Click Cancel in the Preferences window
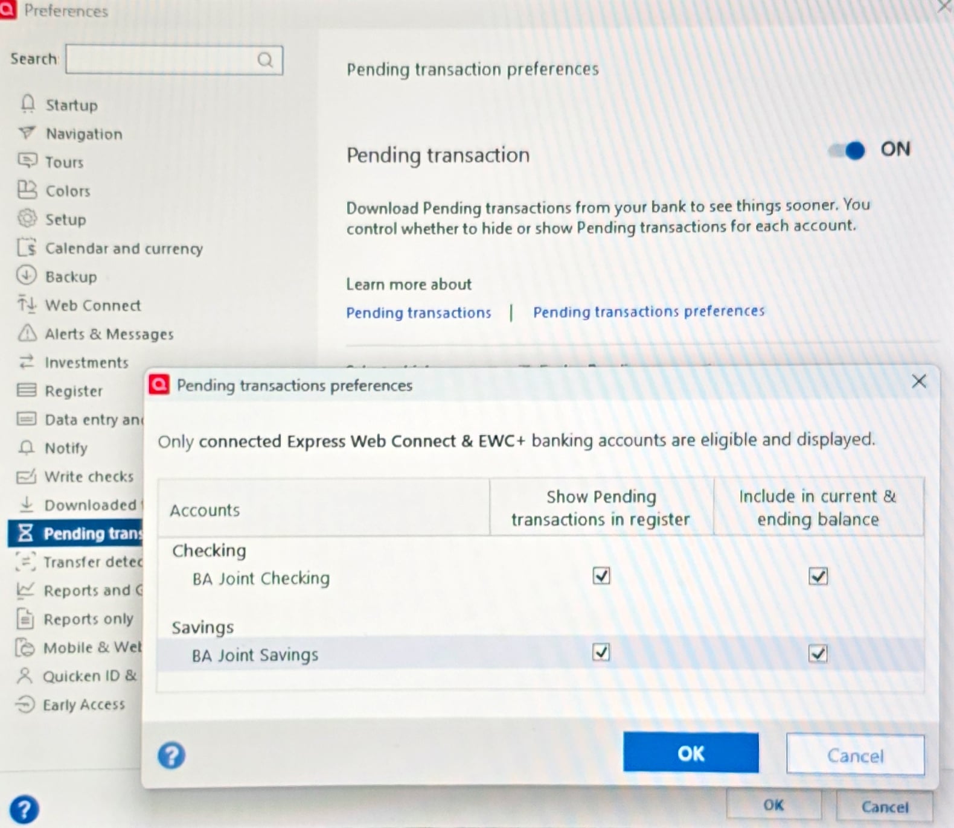This screenshot has height=828, width=954. coord(884,807)
